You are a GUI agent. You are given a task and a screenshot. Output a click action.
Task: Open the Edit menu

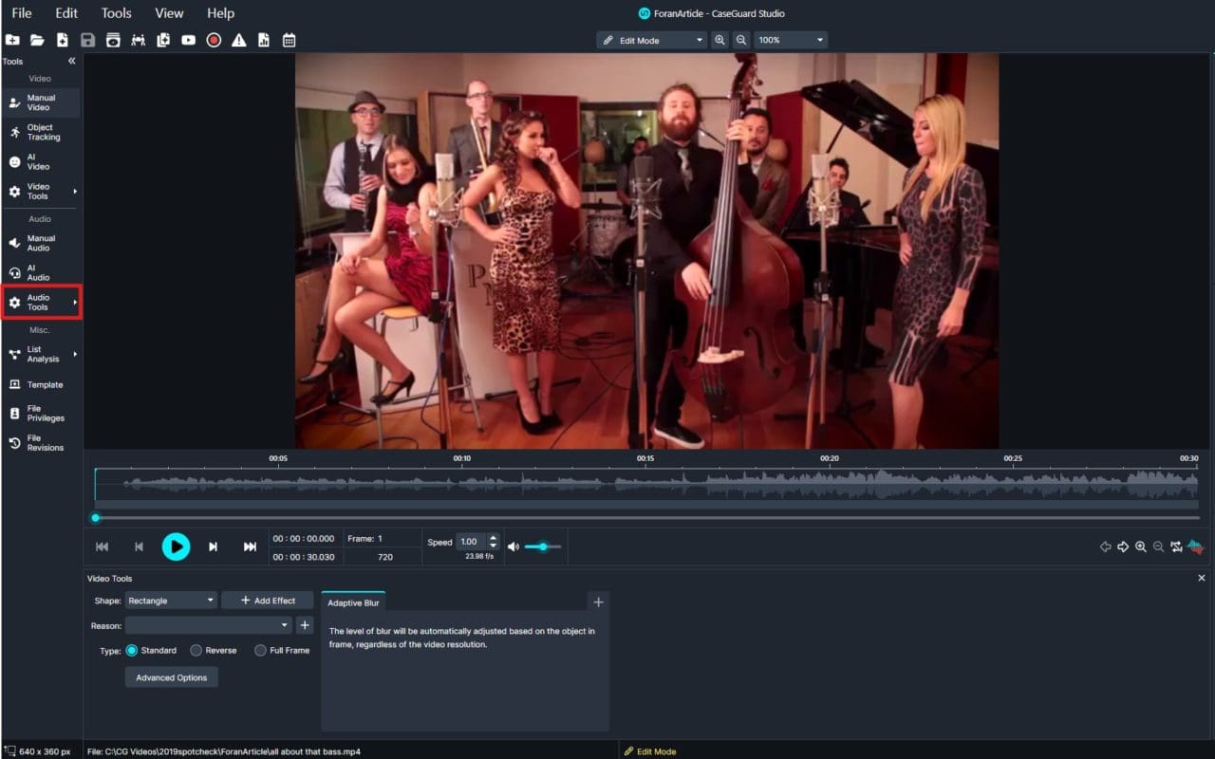66,13
